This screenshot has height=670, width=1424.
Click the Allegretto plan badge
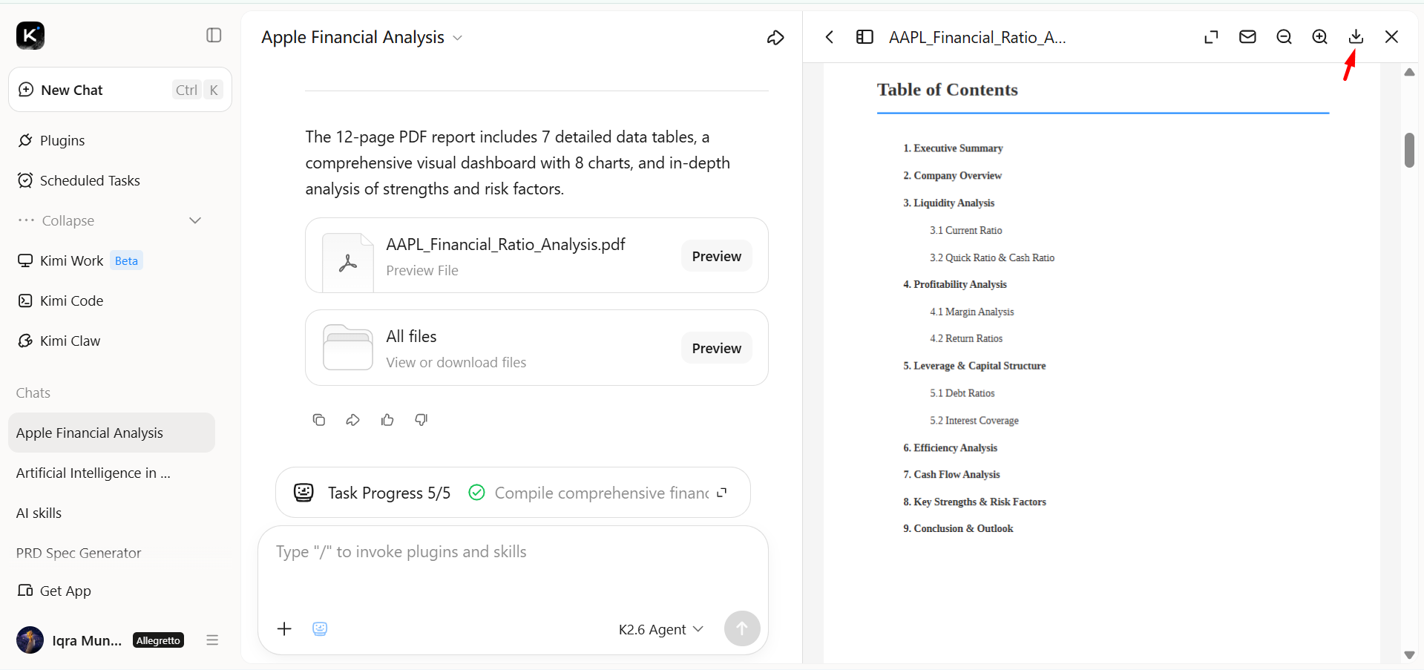click(x=158, y=640)
